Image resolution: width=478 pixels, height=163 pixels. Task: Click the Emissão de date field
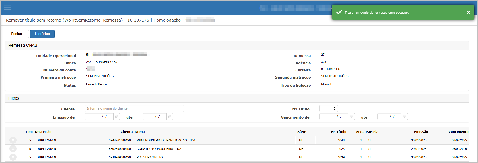click(x=99, y=117)
